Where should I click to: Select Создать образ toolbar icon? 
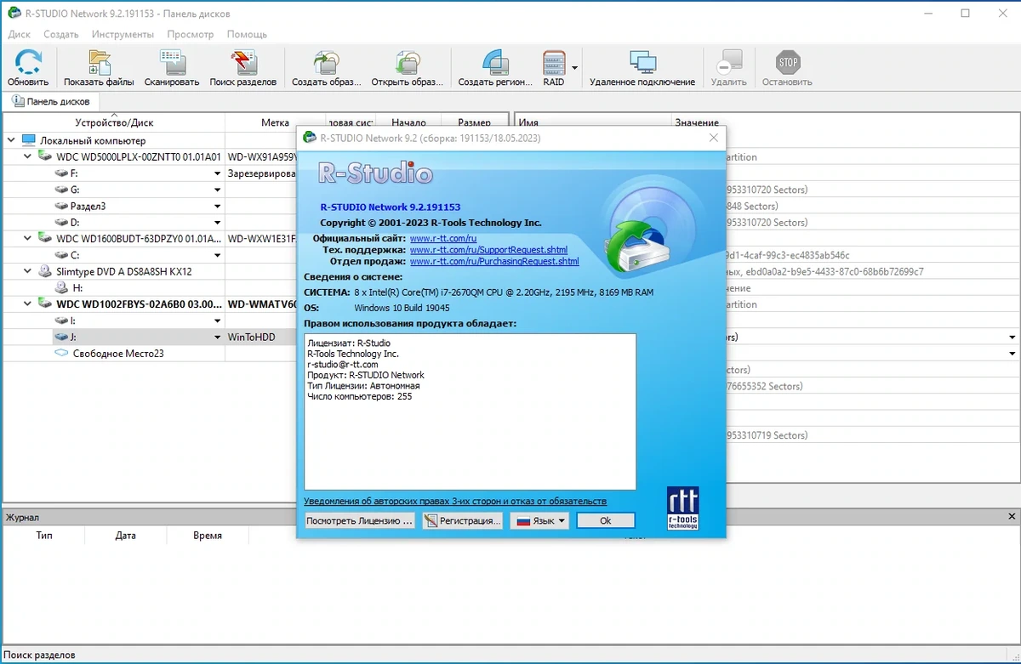click(326, 63)
